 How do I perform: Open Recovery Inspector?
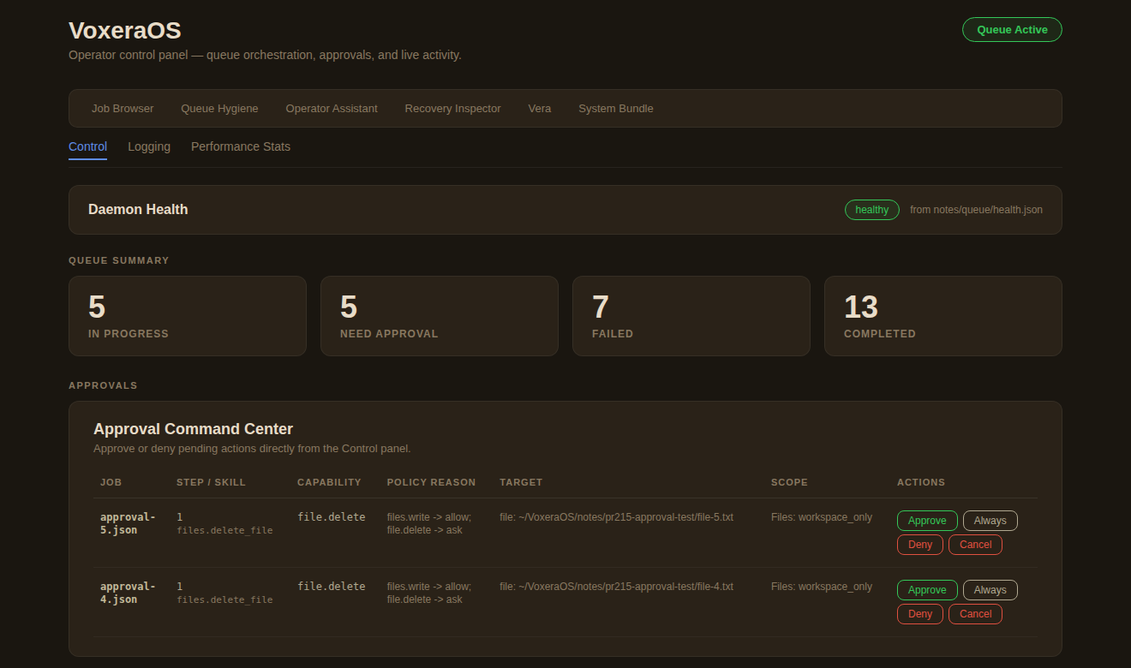pos(452,109)
